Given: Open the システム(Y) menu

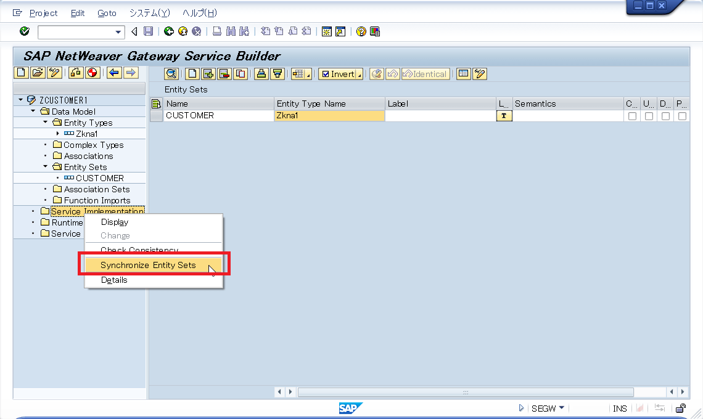Looking at the screenshot, I should [150, 13].
